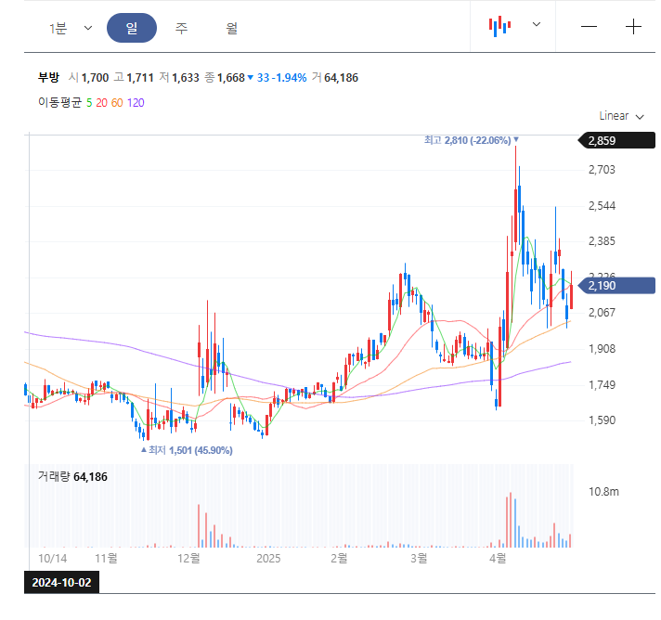Click the 2,703 price axis value
This screenshot has height=620, width=661.
[602, 170]
